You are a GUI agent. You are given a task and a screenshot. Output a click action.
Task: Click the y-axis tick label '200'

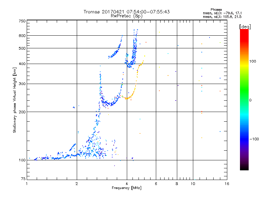coord(22,112)
